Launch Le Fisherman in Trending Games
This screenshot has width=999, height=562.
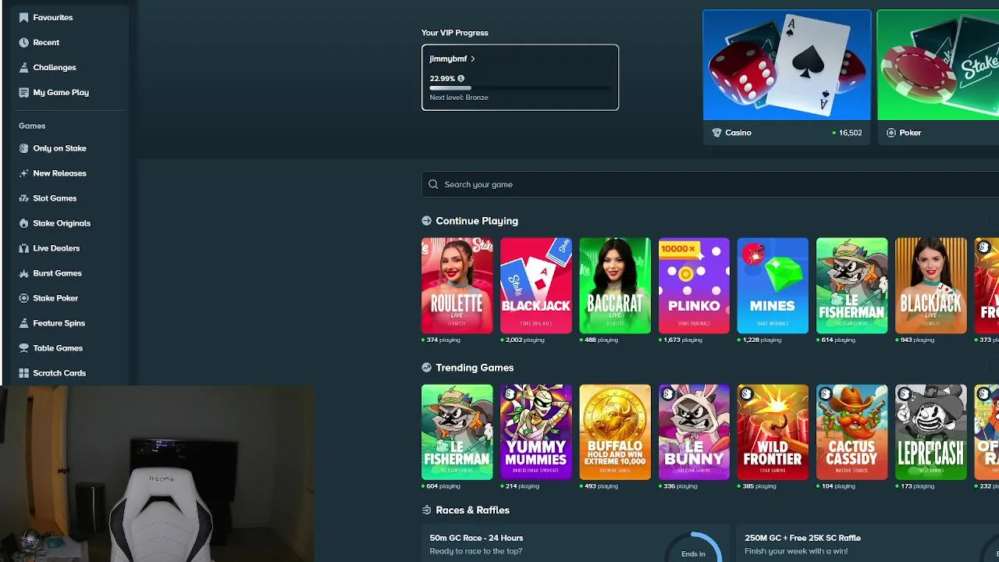pyautogui.click(x=457, y=432)
